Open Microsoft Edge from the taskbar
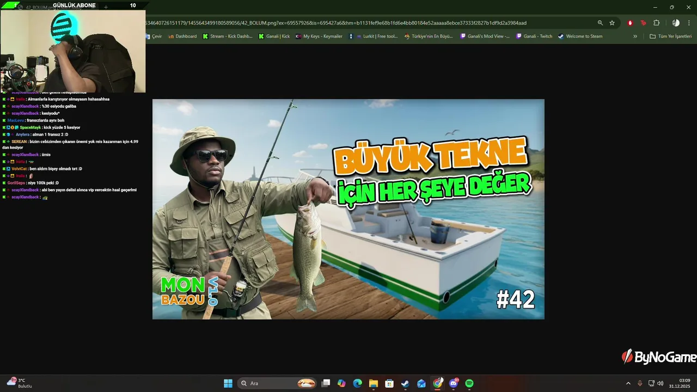The image size is (697, 392). click(357, 383)
